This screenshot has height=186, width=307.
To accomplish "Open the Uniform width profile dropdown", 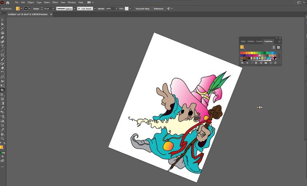I will click(x=74, y=9).
